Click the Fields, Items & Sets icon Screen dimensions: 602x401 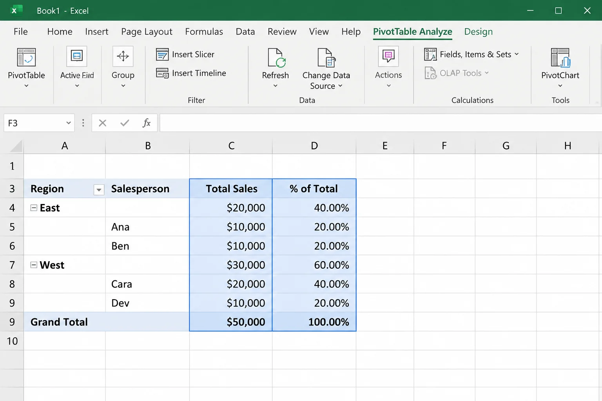[430, 54]
